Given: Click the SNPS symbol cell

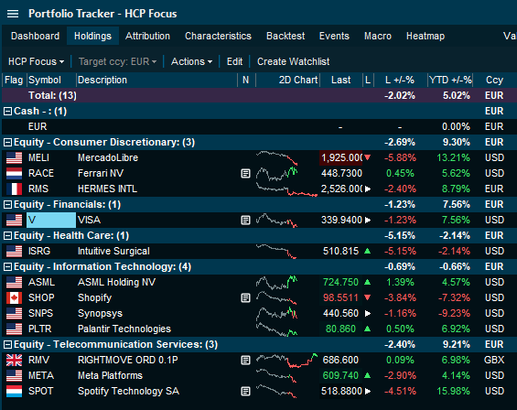Looking at the screenshot, I should (x=40, y=313).
